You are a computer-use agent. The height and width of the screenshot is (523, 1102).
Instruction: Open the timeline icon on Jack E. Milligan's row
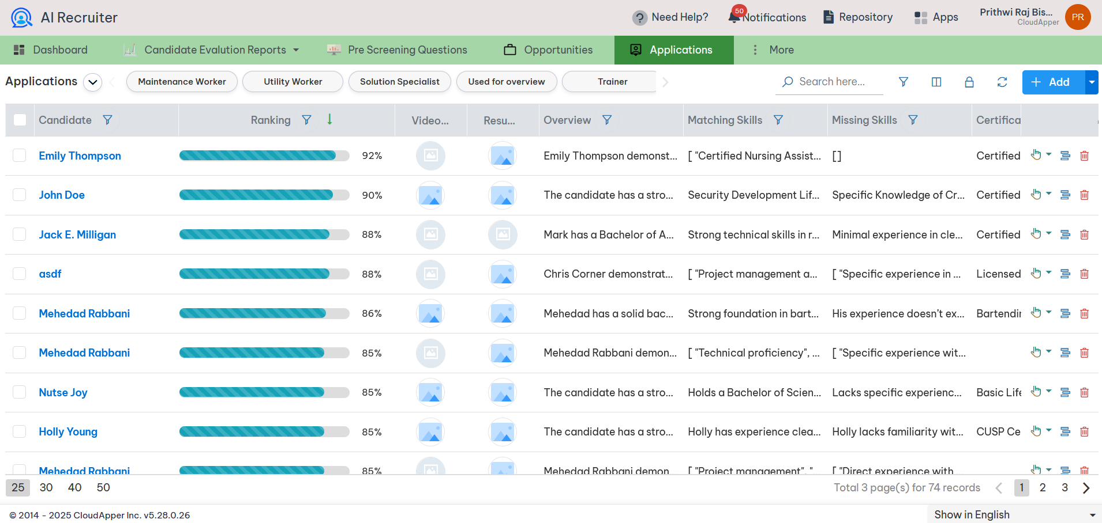click(1064, 234)
